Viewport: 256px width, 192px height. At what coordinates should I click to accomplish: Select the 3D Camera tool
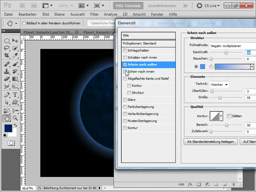point(15,110)
